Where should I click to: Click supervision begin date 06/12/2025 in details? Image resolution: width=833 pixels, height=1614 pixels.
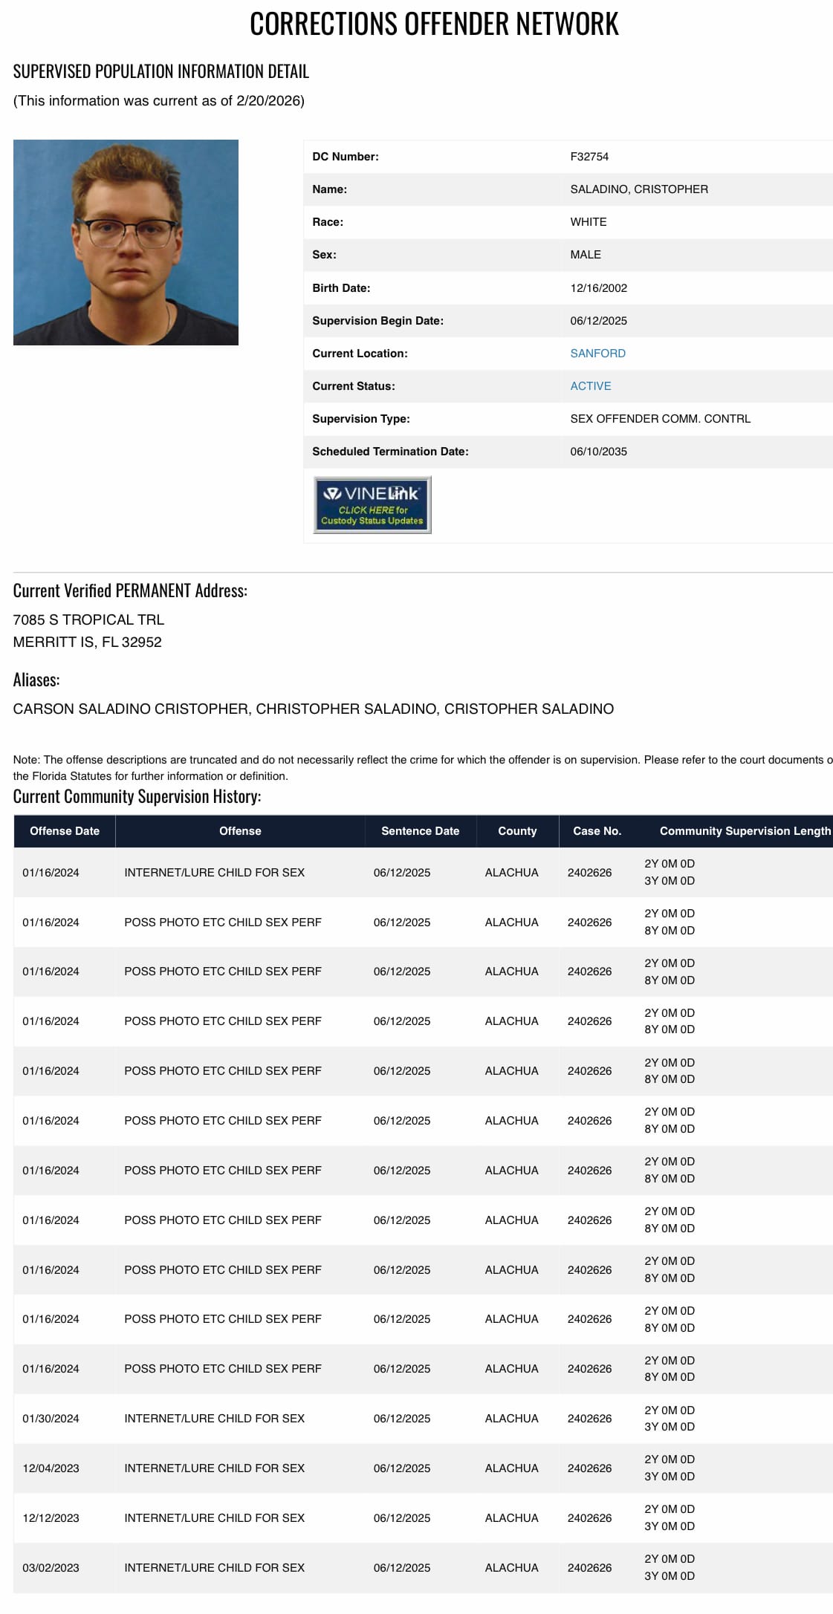(598, 321)
